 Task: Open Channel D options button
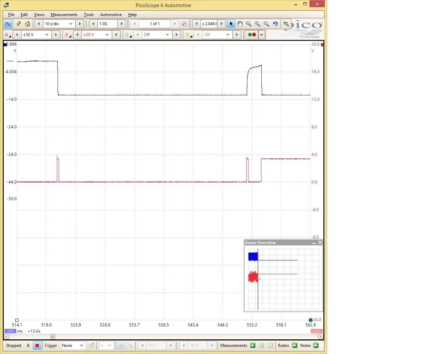(188, 35)
